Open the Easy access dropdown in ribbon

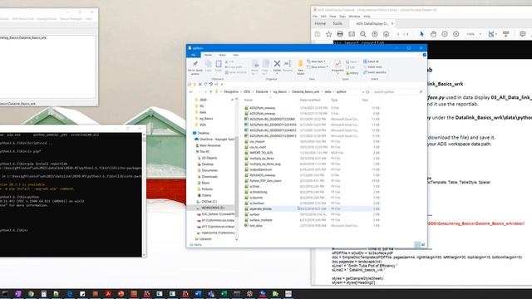click(318, 66)
